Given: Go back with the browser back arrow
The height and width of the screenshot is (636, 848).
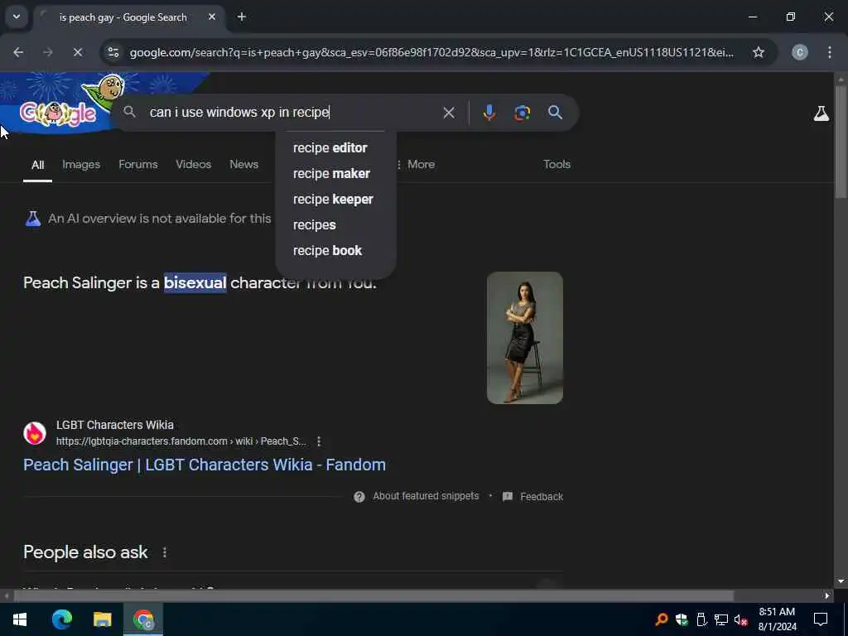Looking at the screenshot, I should point(18,52).
